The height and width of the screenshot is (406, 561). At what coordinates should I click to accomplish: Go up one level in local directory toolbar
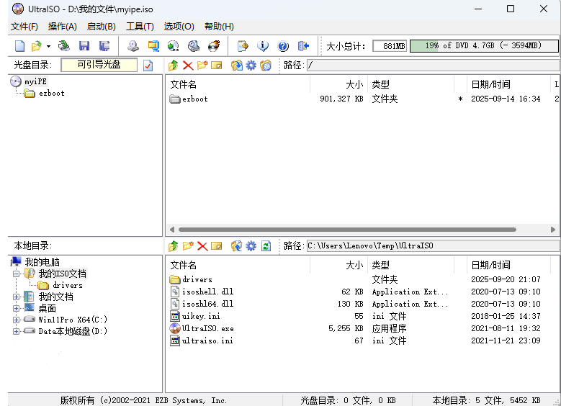[x=173, y=245]
